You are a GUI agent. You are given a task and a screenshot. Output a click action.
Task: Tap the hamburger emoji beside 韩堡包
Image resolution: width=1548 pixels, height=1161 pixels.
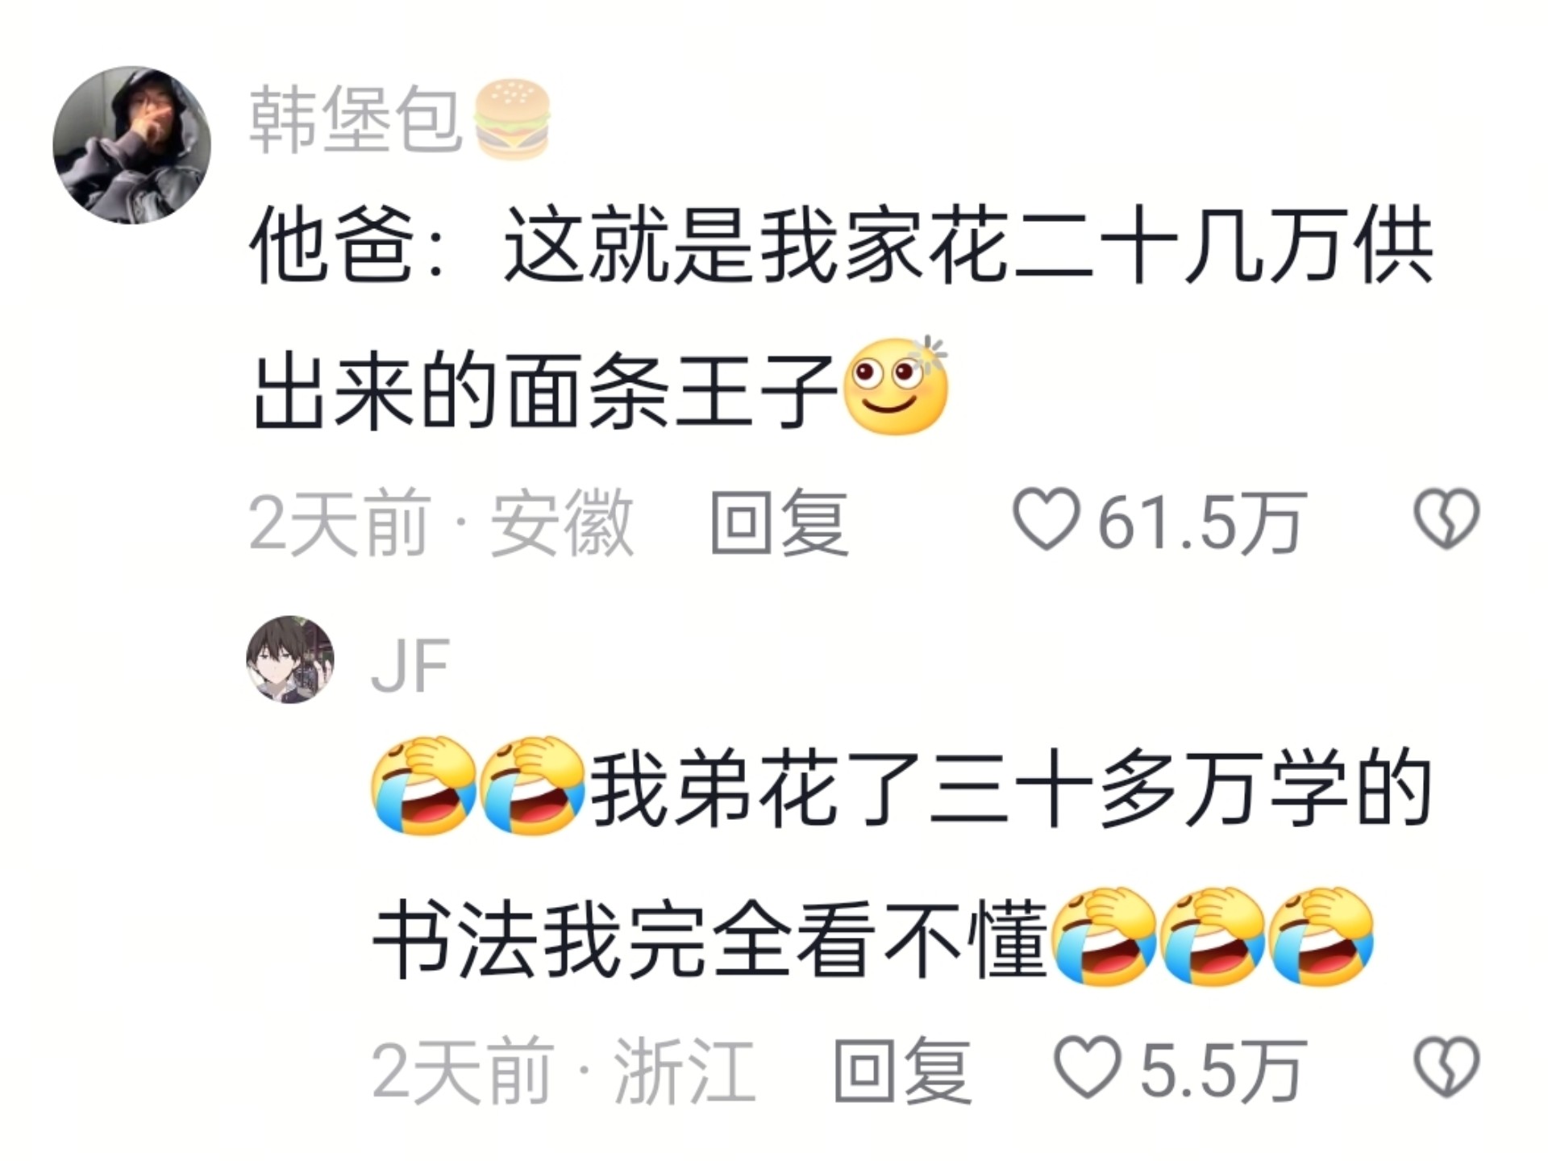pos(511,119)
